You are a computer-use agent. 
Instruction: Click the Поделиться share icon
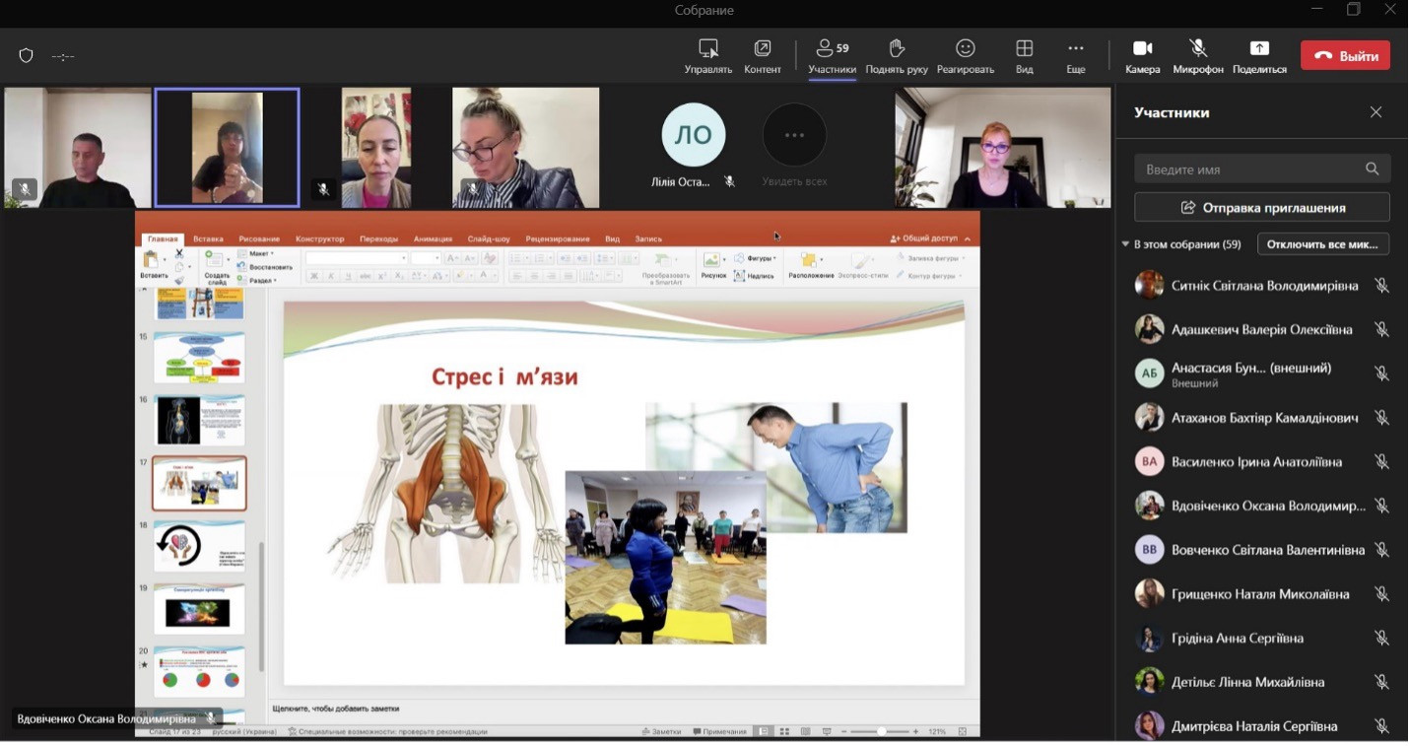[1258, 48]
